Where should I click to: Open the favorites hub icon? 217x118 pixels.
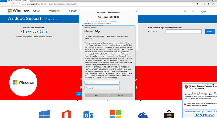click(204, 4)
